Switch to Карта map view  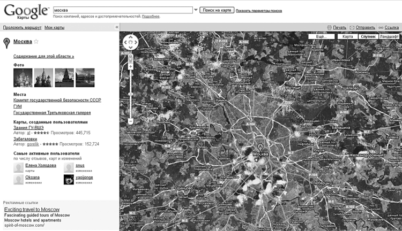348,36
